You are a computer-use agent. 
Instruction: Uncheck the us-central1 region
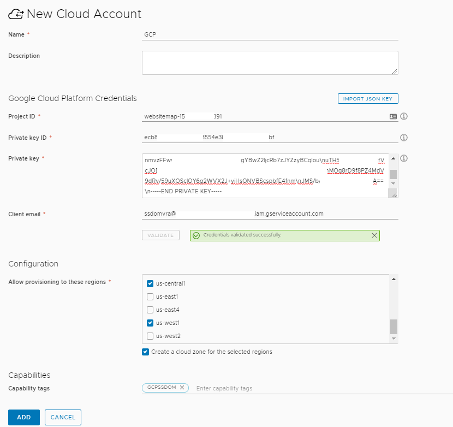(x=150, y=283)
